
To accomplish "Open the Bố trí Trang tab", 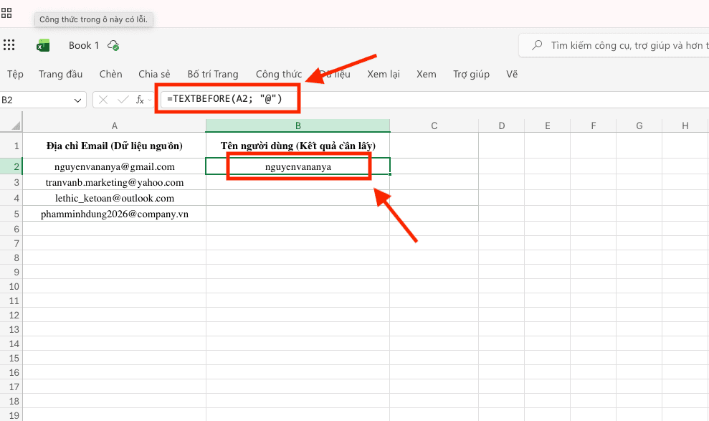I will click(x=213, y=74).
